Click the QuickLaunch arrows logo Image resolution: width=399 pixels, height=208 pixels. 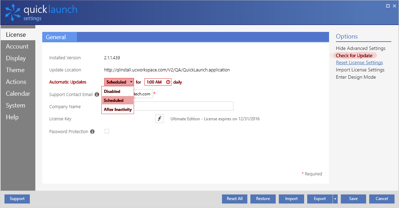click(x=13, y=12)
